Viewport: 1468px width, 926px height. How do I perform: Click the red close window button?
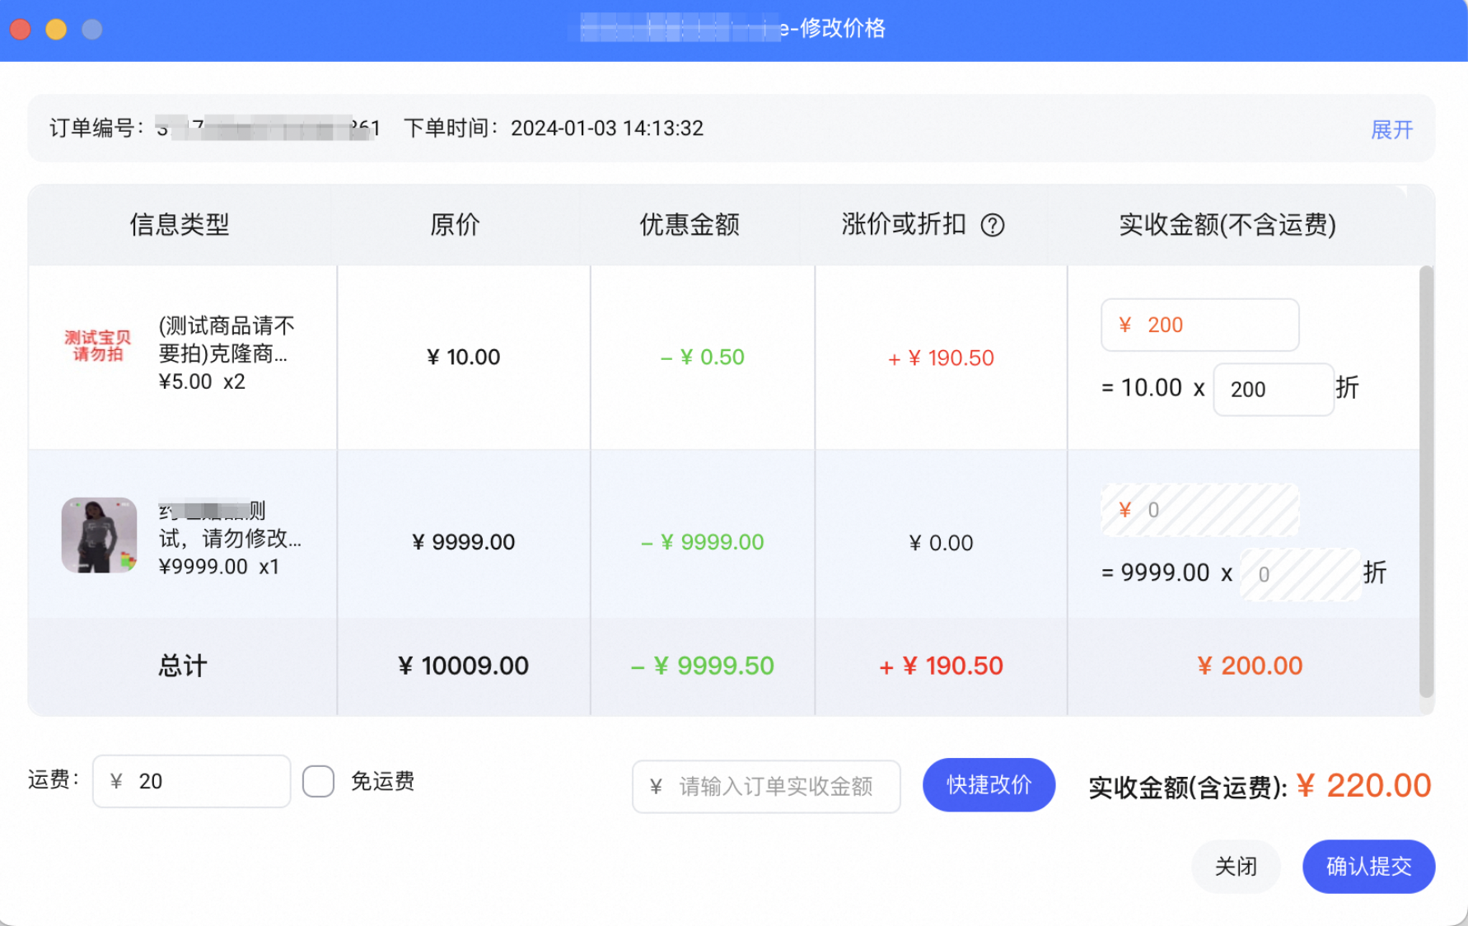point(21,30)
